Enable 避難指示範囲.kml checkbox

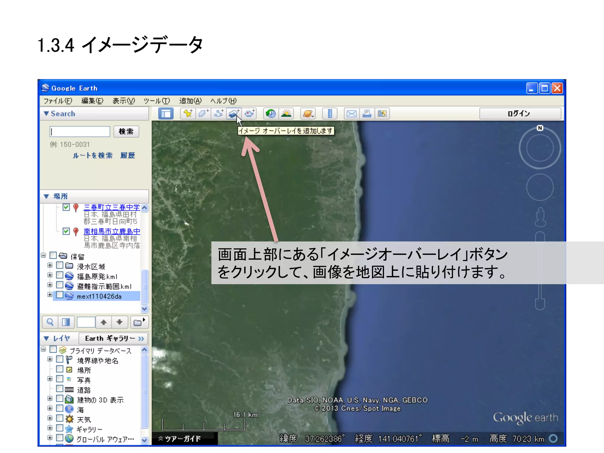click(60, 285)
